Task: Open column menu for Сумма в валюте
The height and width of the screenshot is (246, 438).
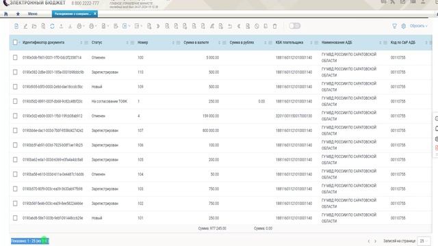Action: [224, 42]
